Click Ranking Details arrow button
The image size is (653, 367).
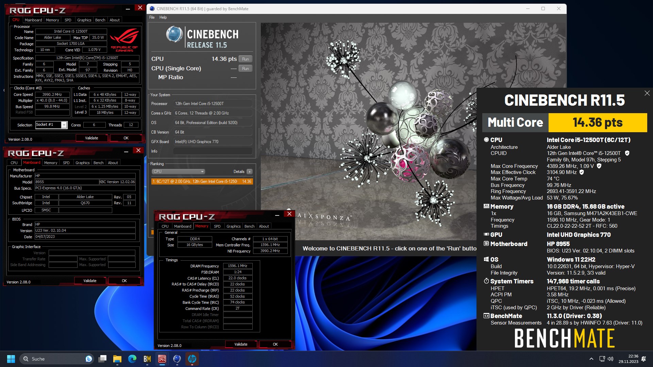click(250, 172)
